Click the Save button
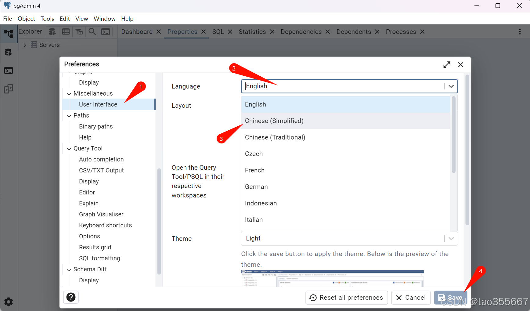The height and width of the screenshot is (311, 530). tap(450, 298)
